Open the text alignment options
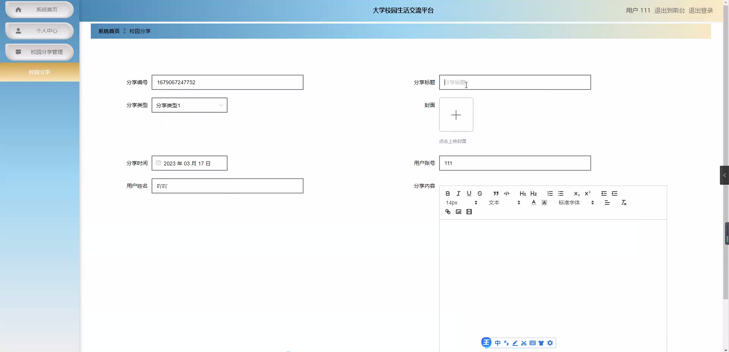Viewport: 729px width, 352px height. tap(607, 203)
